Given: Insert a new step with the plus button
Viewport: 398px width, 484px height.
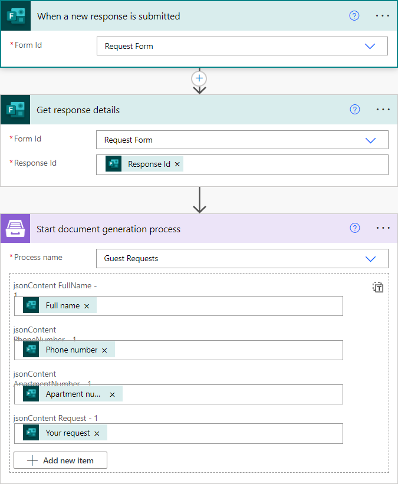Looking at the screenshot, I should [x=199, y=78].
